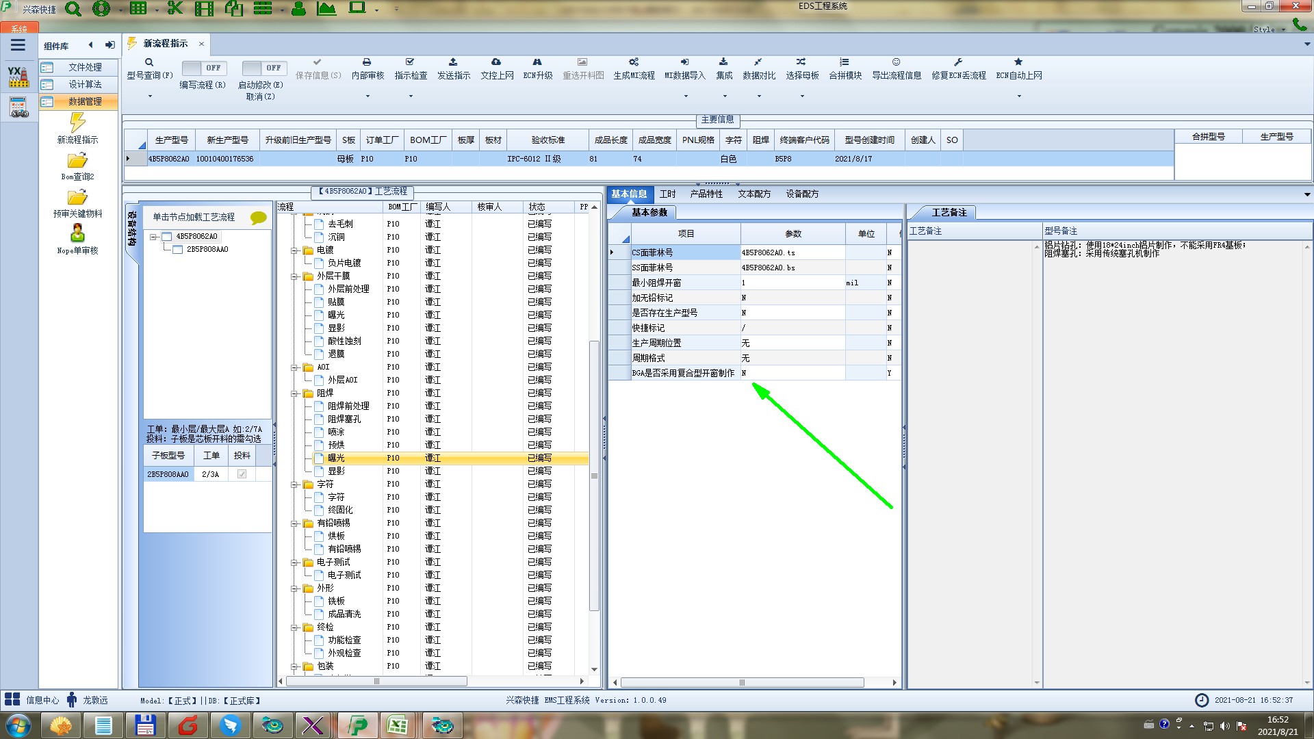Select the 显影 step under 阻焊
This screenshot has height=739, width=1314.
click(335, 471)
